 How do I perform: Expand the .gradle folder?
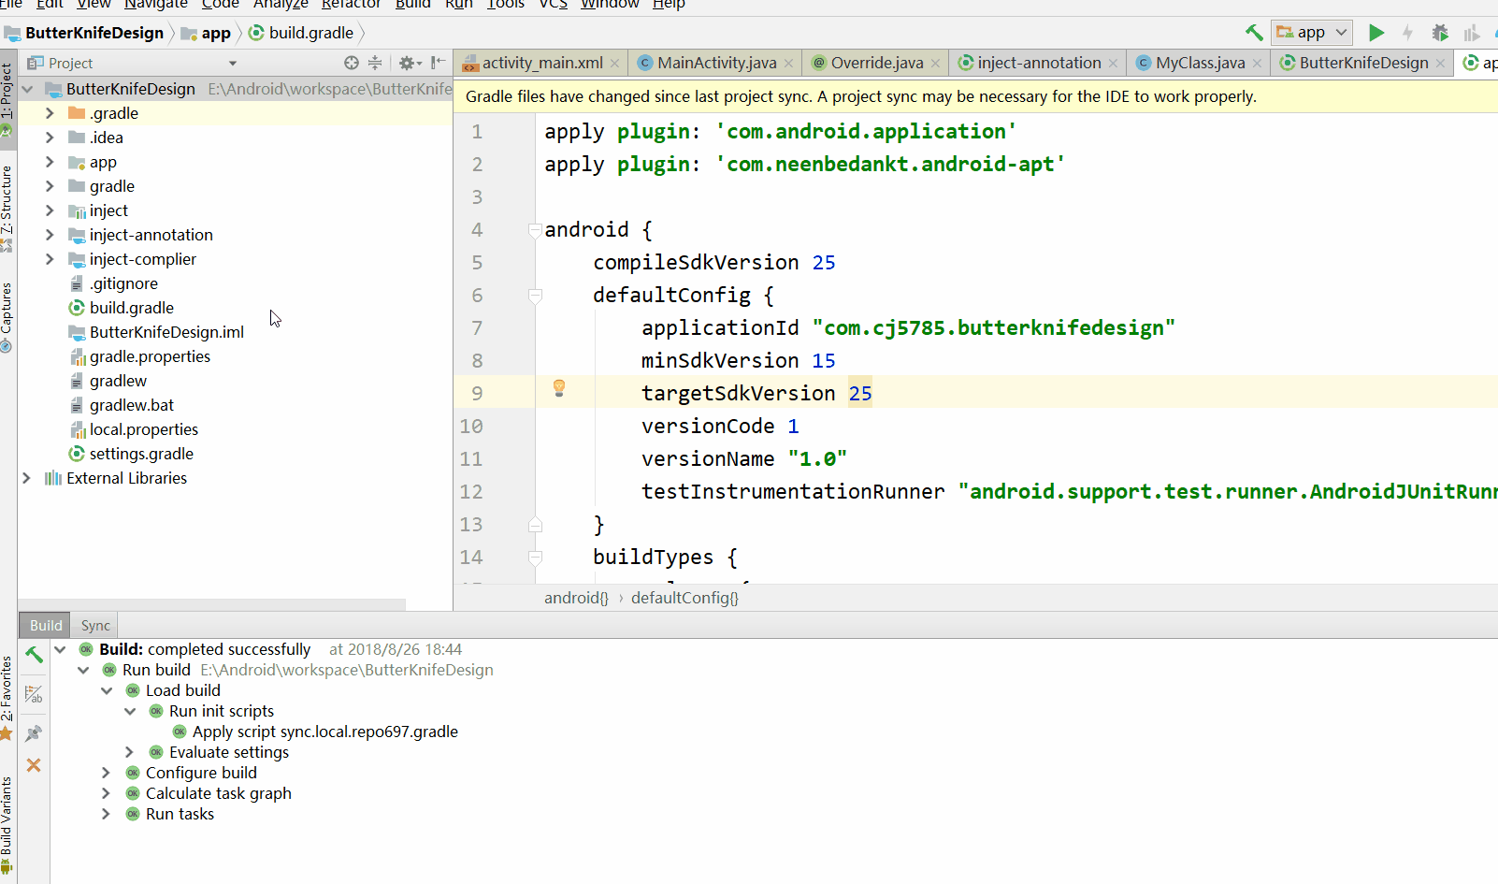pos(50,113)
